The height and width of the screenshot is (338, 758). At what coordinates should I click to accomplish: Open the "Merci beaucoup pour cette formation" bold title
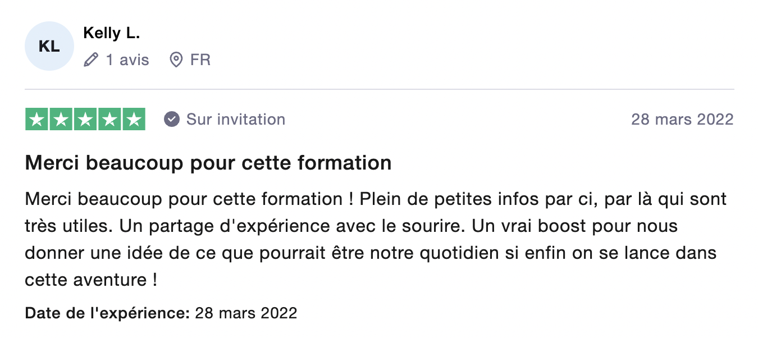pyautogui.click(x=208, y=163)
